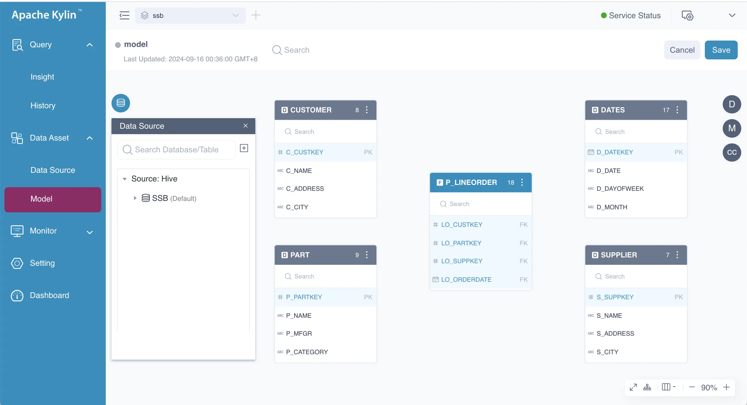Collapse the sidebar with hamburger icon
The width and height of the screenshot is (747, 405).
point(124,15)
